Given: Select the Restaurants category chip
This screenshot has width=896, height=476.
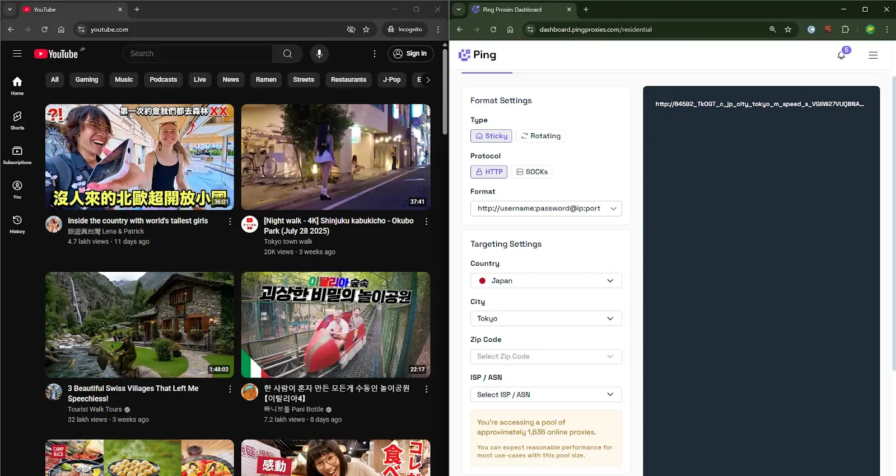Looking at the screenshot, I should tap(348, 79).
